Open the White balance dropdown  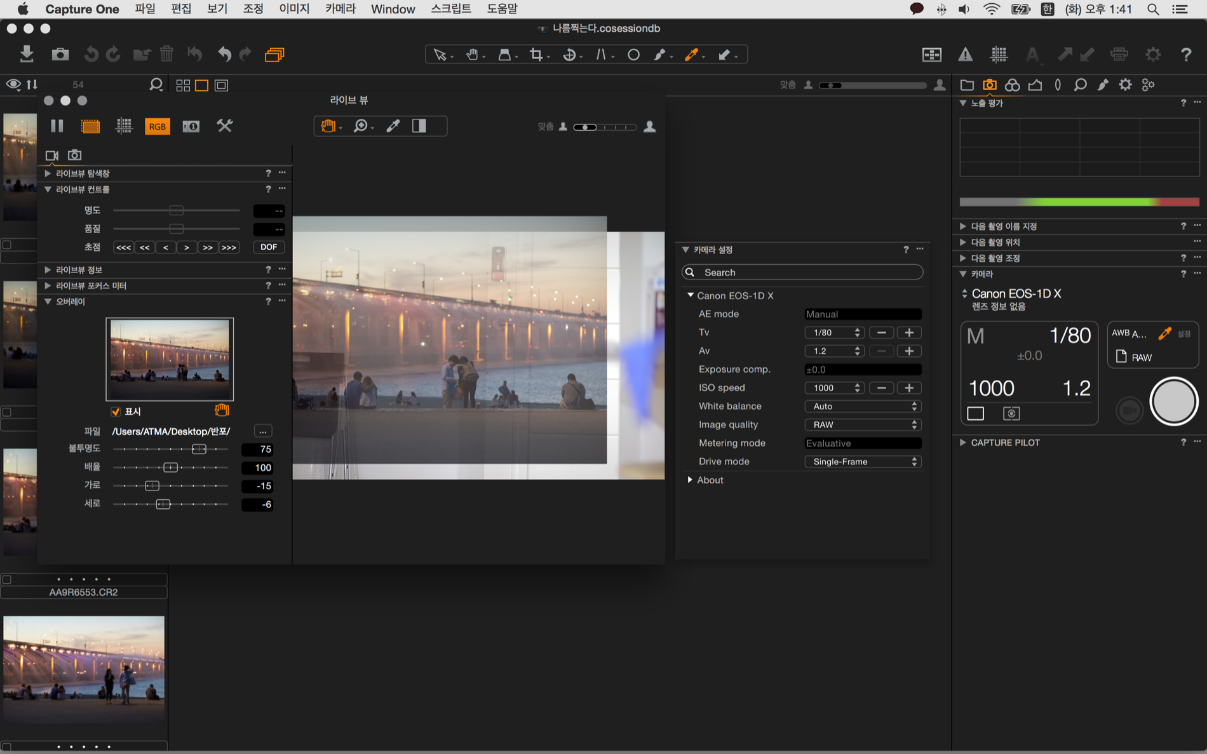click(863, 406)
